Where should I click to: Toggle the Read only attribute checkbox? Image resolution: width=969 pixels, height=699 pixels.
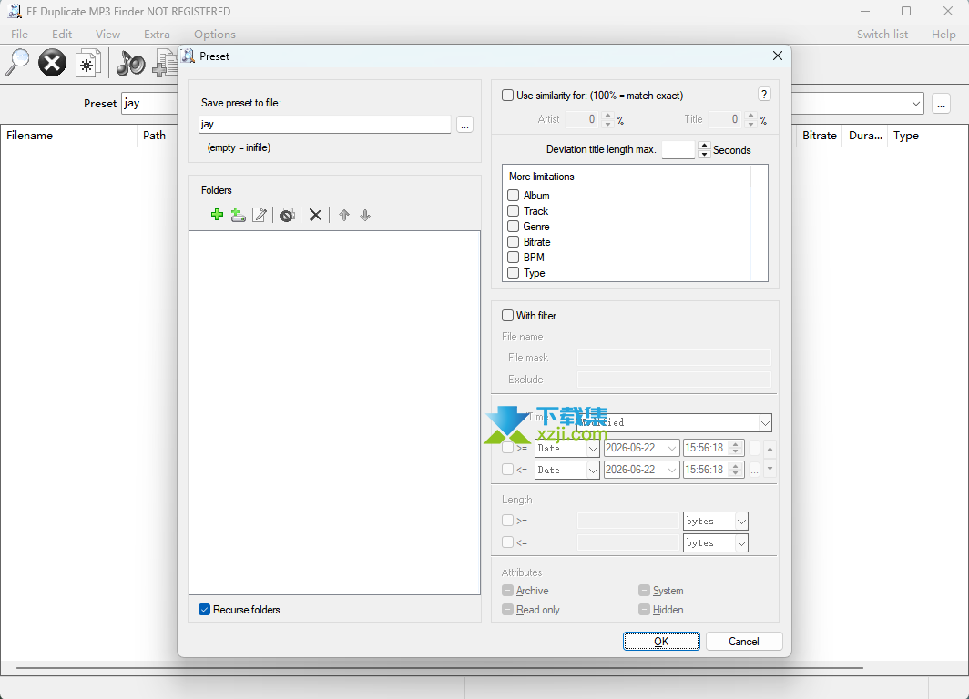tap(507, 610)
